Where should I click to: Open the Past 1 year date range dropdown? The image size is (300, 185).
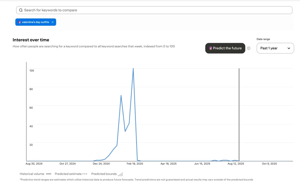pyautogui.click(x=275, y=48)
